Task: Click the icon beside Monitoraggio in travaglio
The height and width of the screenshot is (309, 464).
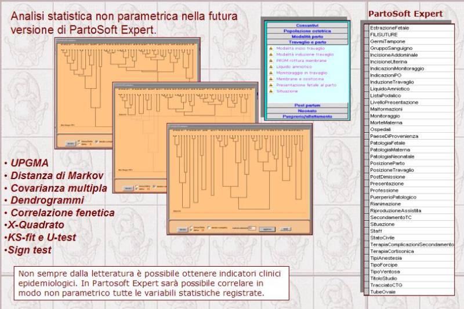Action: pyautogui.click(x=271, y=72)
